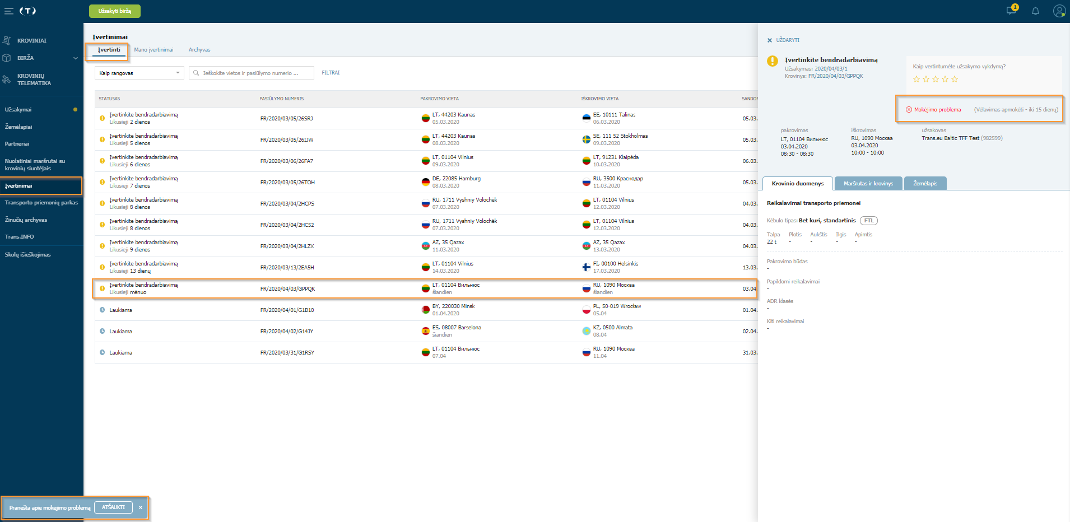Open the Kaip rangovas dropdown
Screen dimensions: 1070x522
click(139, 73)
